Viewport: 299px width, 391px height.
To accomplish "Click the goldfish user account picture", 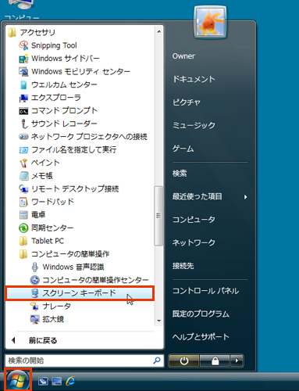I will point(211,23).
